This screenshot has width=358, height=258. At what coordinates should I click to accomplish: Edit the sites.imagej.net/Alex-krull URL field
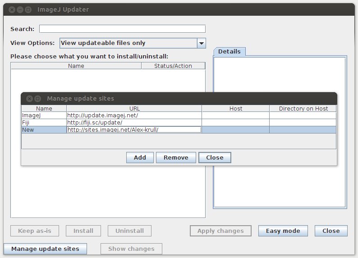point(134,130)
